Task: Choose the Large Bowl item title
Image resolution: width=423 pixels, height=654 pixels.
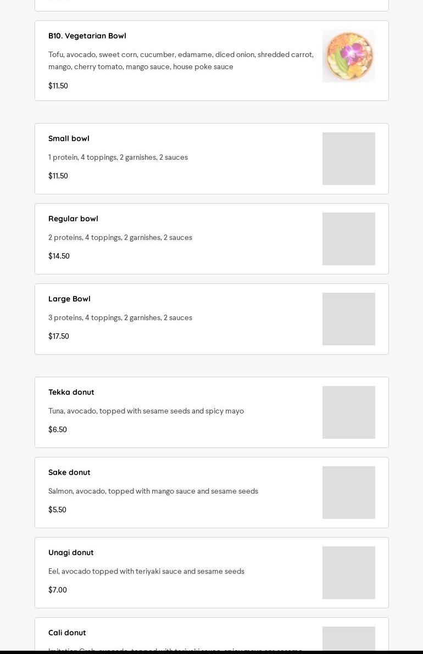Action: pos(69,299)
